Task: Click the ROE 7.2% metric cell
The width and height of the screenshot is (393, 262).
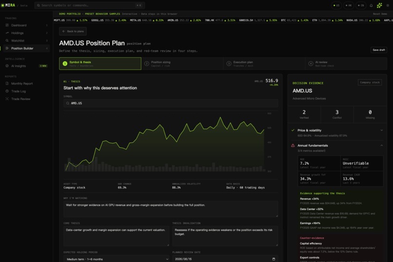Action: click(319, 163)
